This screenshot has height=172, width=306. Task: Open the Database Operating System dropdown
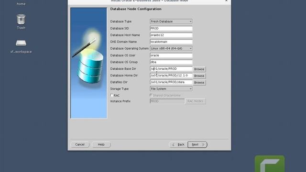171,48
